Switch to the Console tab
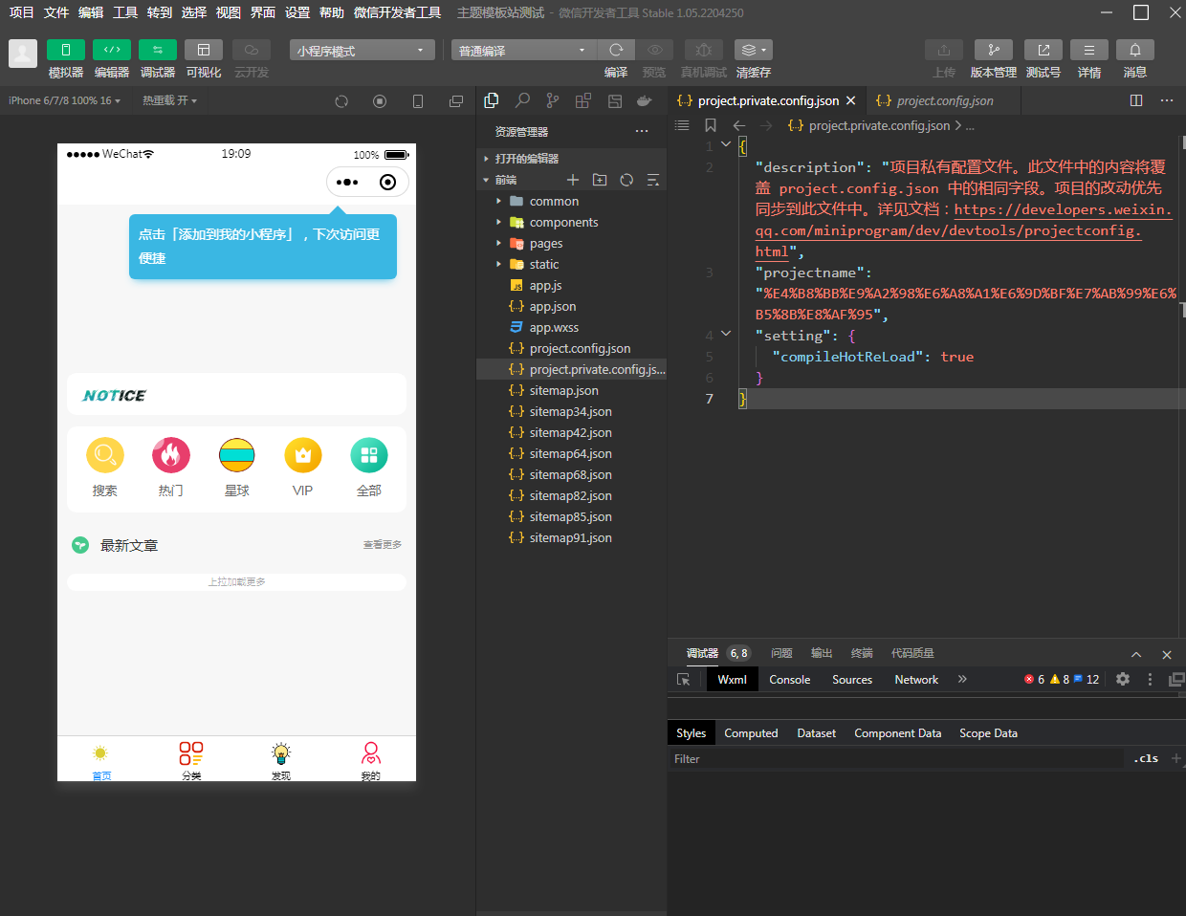 789,680
